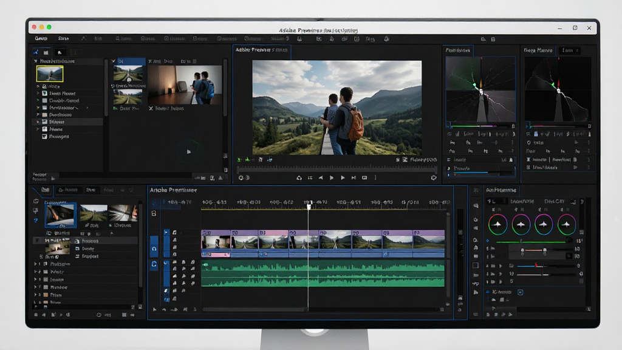622x350 pixels.
Task: Click the play triangle in the vertical tool strip
Action: pos(476,292)
